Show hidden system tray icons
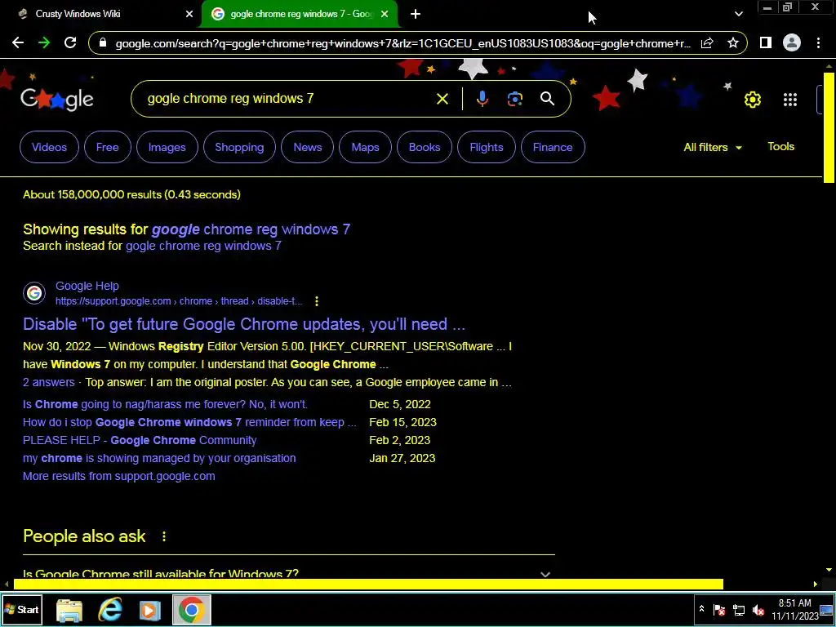Screen dimensions: 836x627 (x=701, y=609)
